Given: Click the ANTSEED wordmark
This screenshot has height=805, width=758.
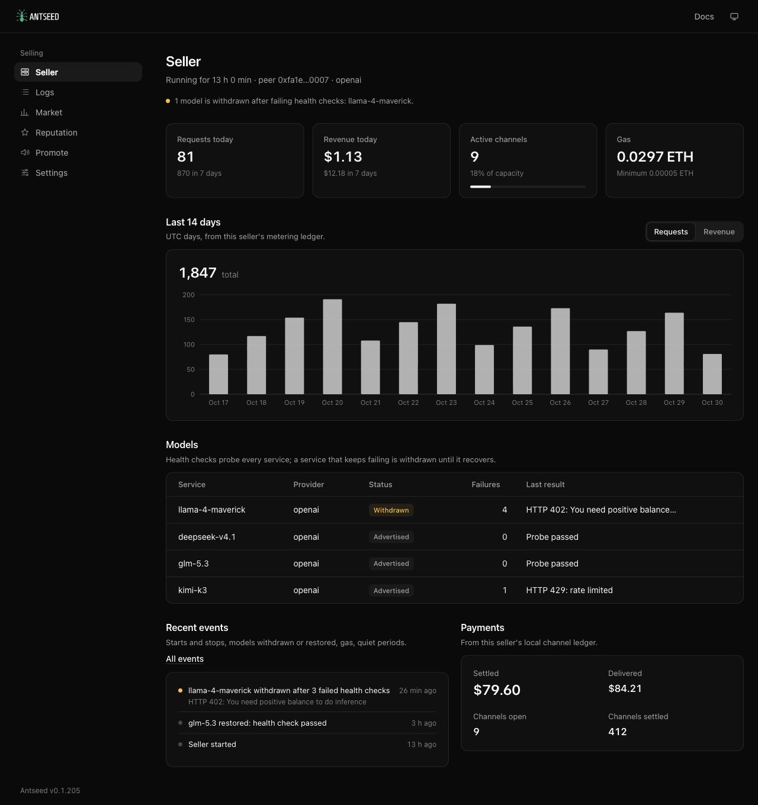Looking at the screenshot, I should [44, 17].
